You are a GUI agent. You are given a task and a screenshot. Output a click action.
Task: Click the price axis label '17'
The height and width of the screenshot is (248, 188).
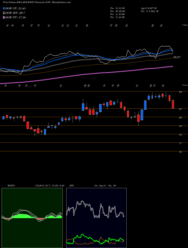[180, 143]
